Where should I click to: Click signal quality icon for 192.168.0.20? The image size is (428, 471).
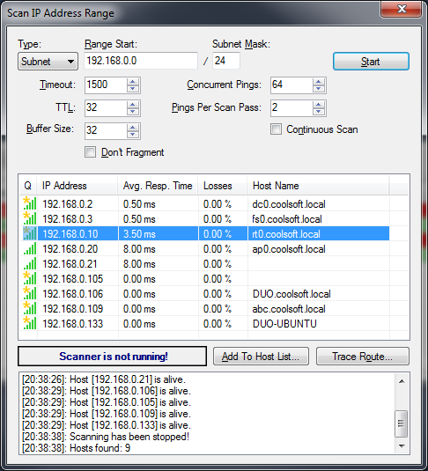click(30, 248)
